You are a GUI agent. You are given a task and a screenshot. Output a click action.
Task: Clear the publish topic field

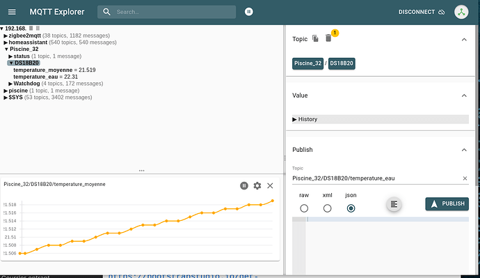point(465,178)
